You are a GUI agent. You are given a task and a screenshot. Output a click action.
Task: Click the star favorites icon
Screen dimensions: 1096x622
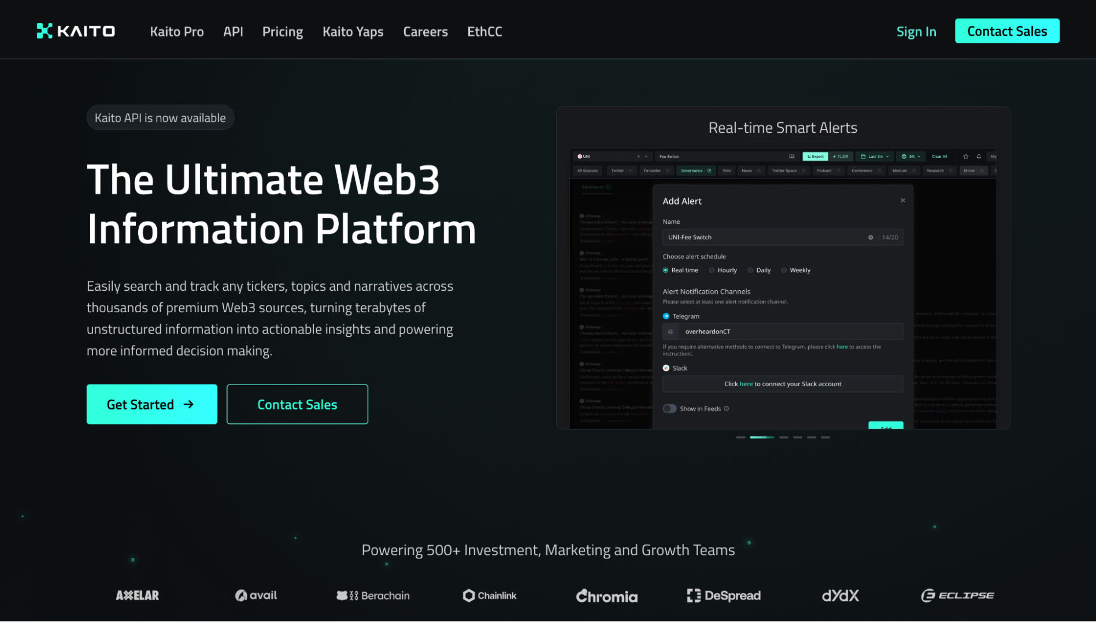966,157
